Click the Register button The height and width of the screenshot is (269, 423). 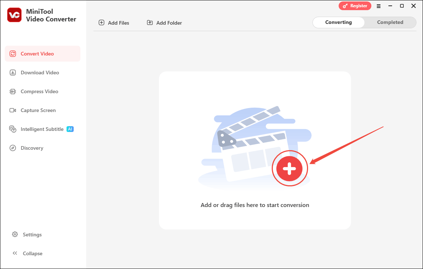click(355, 6)
